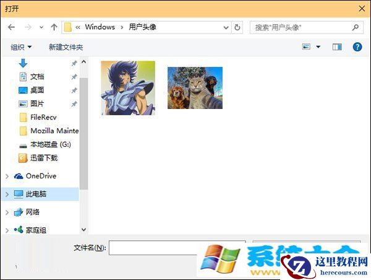Close the 打开 dialog
This screenshot has width=371, height=280.
[x=362, y=9]
